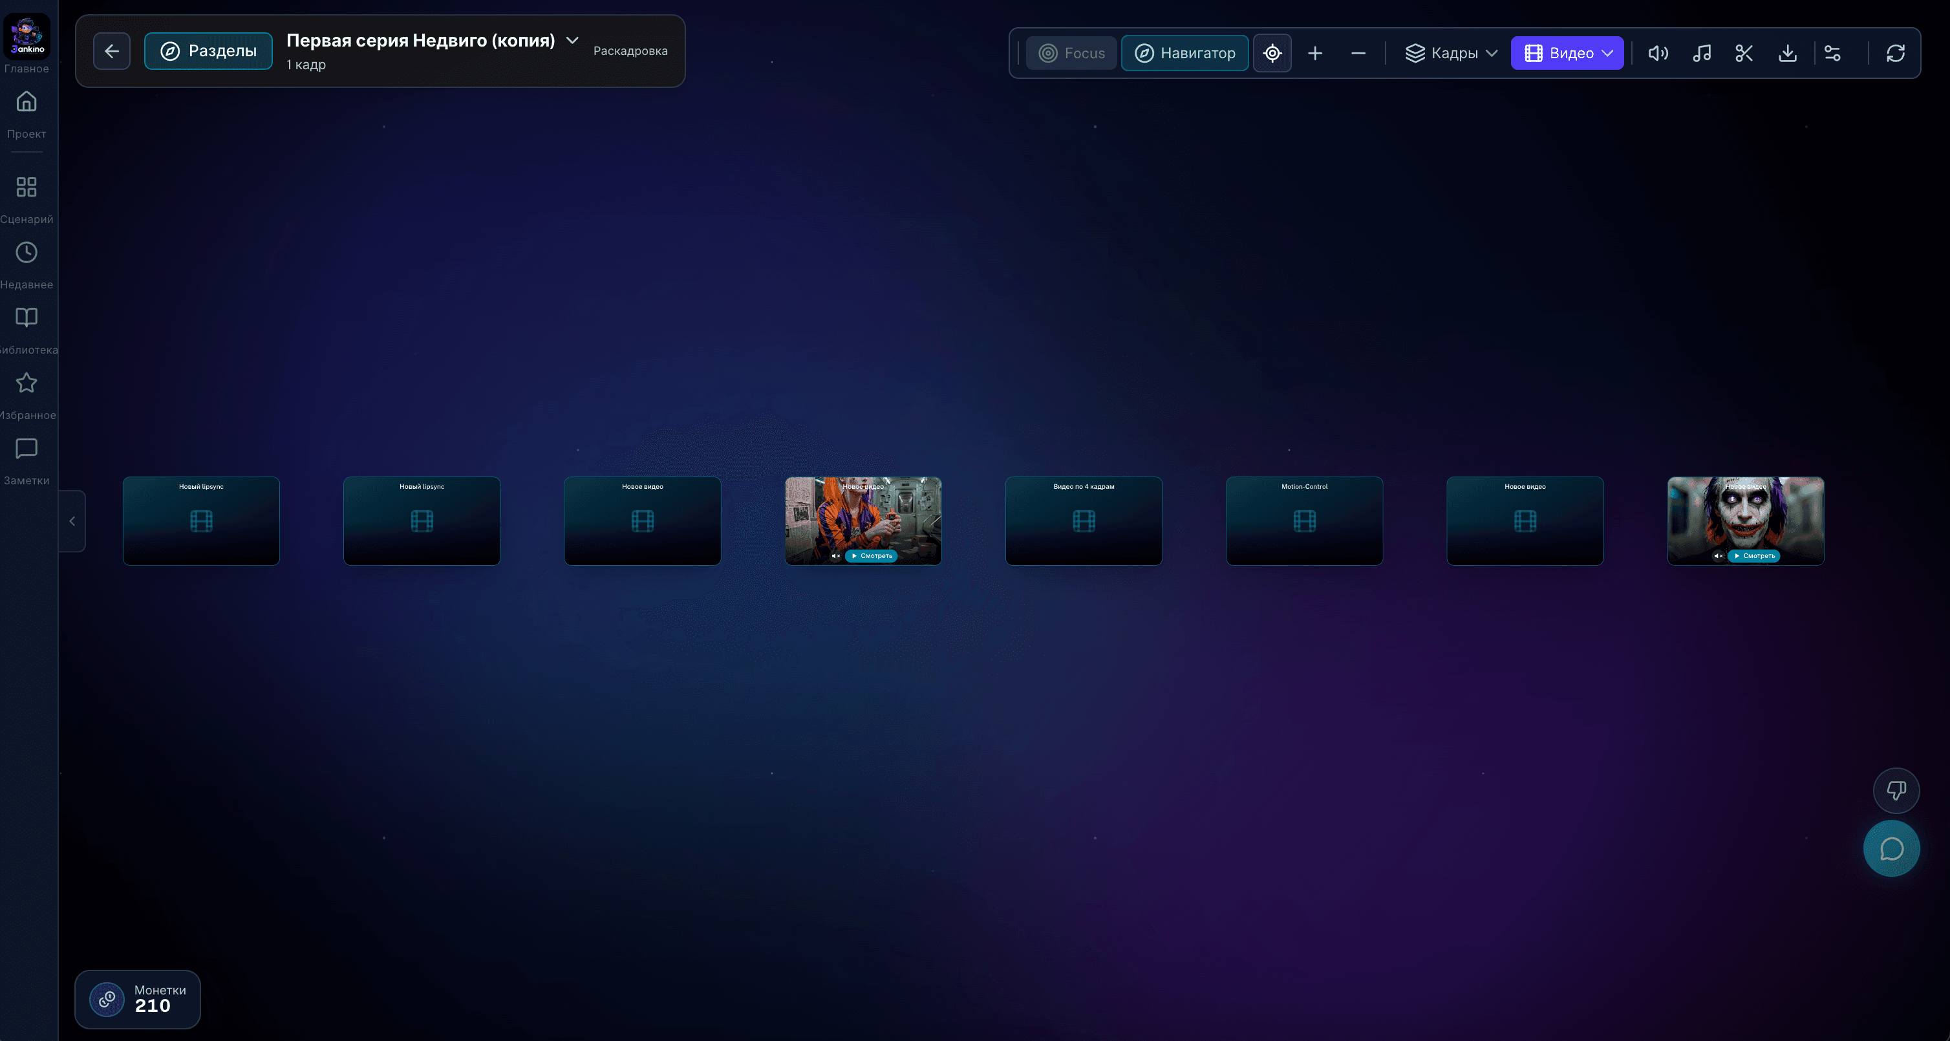Show Недавнее via the clock icon
This screenshot has width=1950, height=1041.
pyautogui.click(x=27, y=252)
